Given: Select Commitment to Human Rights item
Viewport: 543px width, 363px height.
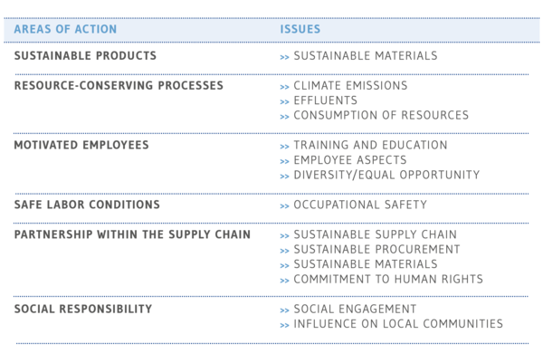Looking at the screenshot, I should pos(388,279).
